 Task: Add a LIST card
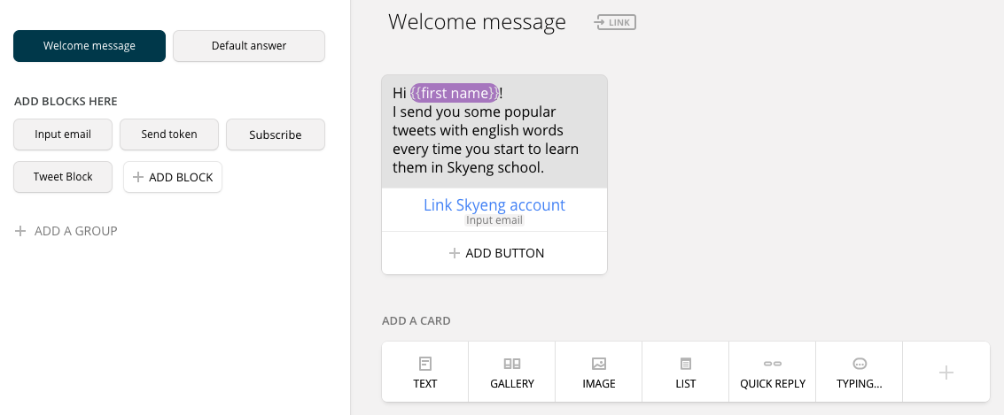pos(686,373)
